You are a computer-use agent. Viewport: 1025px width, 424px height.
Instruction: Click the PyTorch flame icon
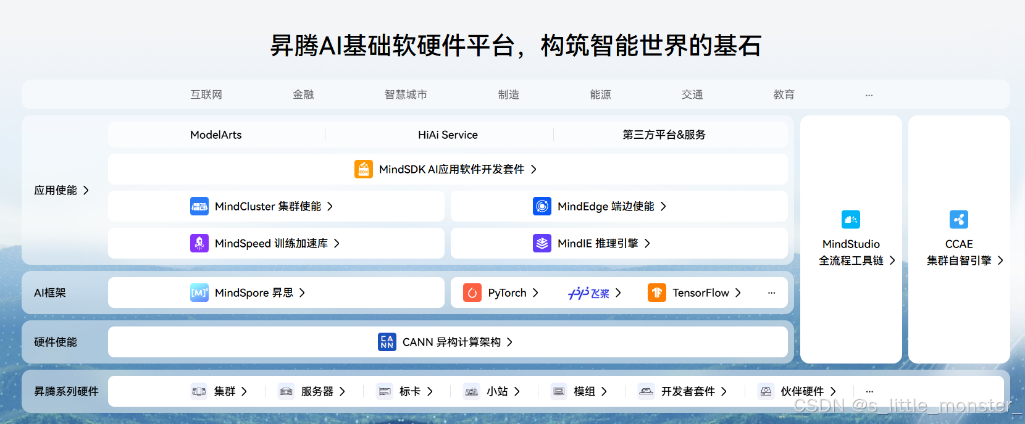(472, 293)
